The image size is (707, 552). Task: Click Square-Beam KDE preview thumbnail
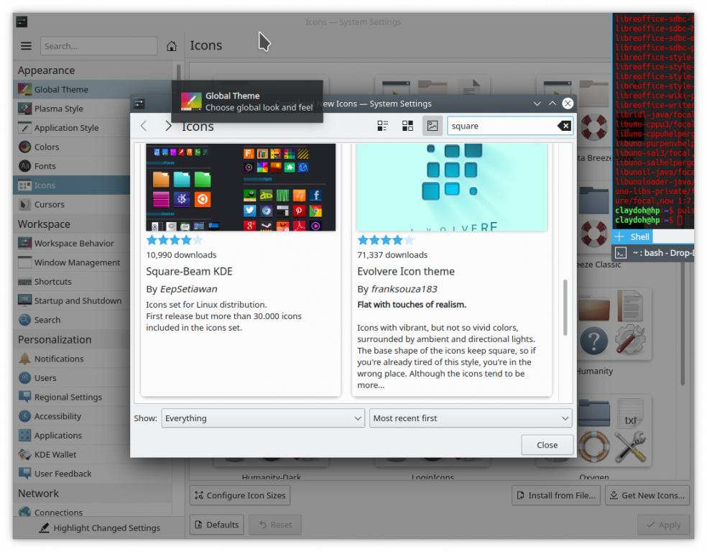(241, 187)
